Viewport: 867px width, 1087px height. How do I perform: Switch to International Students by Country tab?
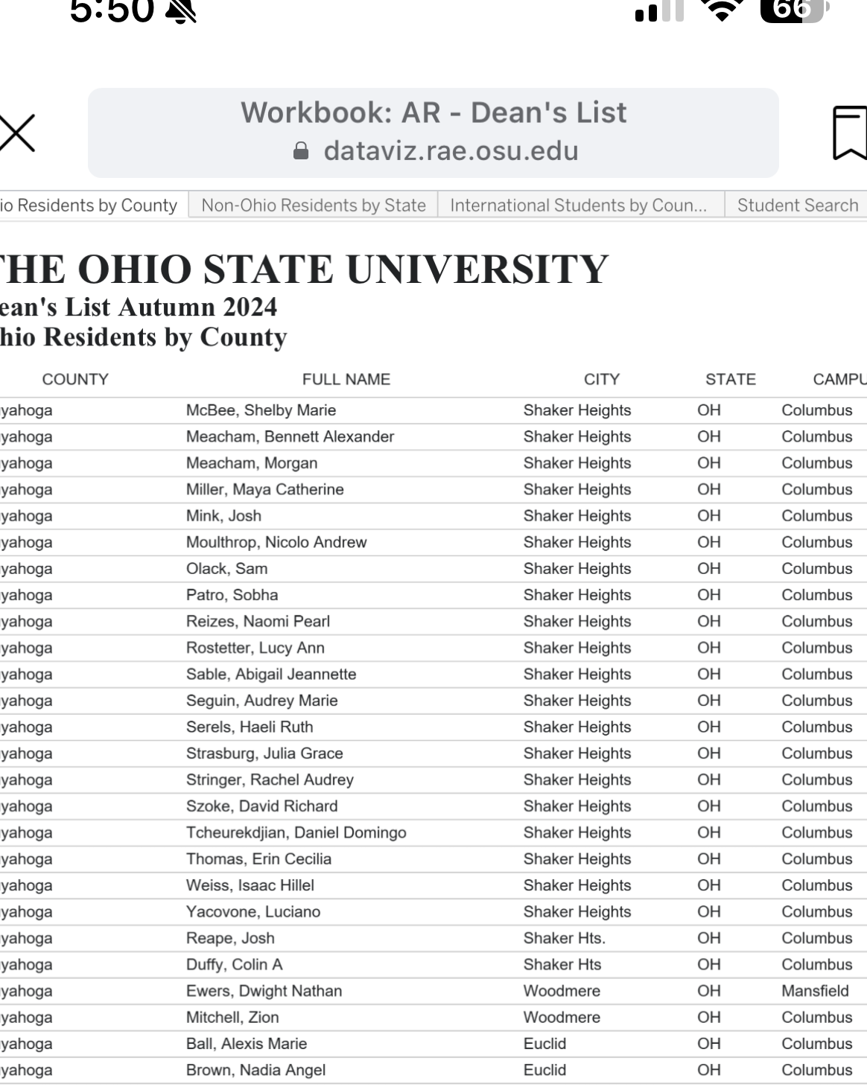(x=578, y=205)
